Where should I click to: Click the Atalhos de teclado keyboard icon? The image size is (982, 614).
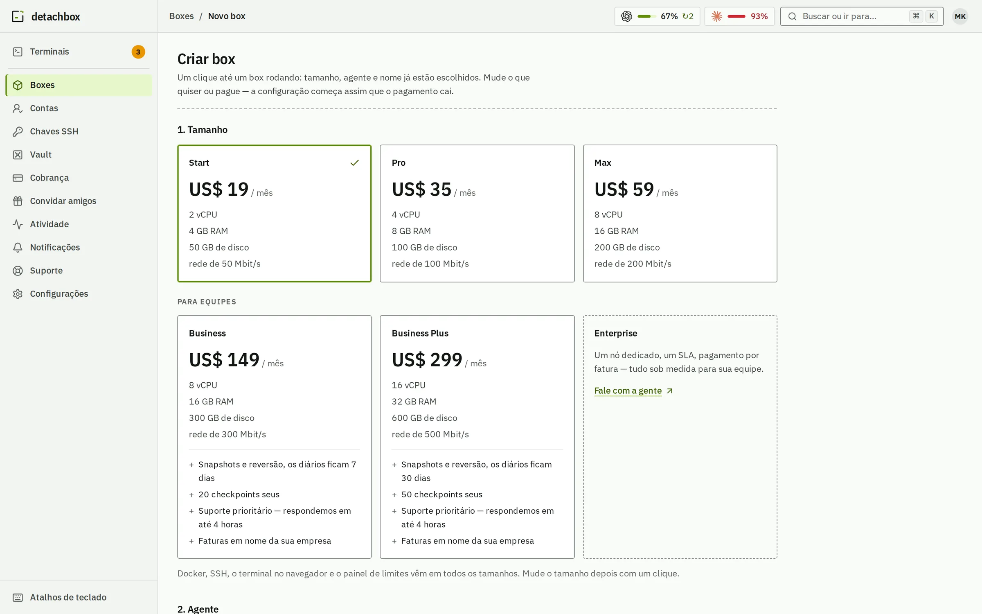18,598
